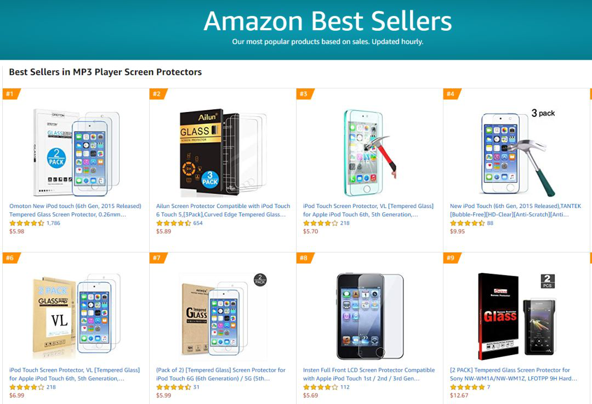Click the AKWOX tempered glass product image
The height and width of the screenshot is (404, 592).
tap(223, 316)
